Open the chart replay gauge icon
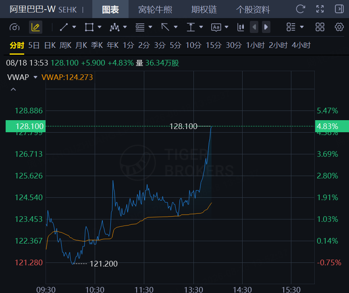This screenshot has width=349, height=293. [x=15, y=27]
